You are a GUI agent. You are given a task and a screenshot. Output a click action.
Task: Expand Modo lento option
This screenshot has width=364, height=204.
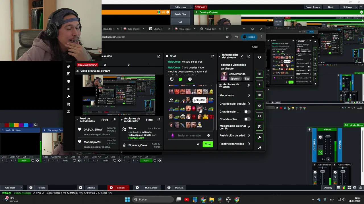[x=249, y=95]
